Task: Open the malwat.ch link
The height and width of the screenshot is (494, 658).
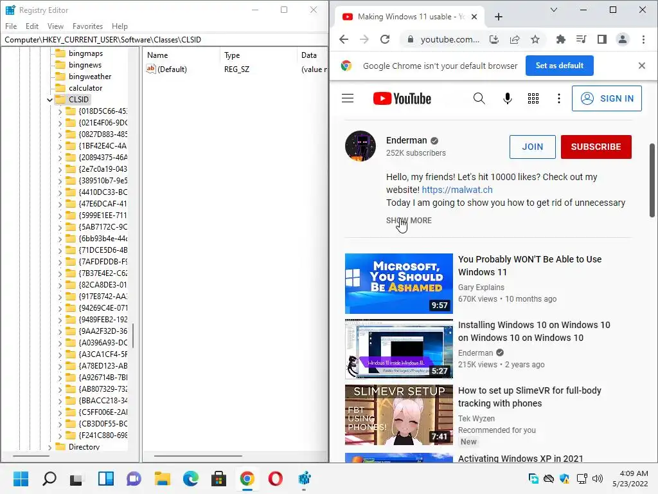Action: pos(457,190)
